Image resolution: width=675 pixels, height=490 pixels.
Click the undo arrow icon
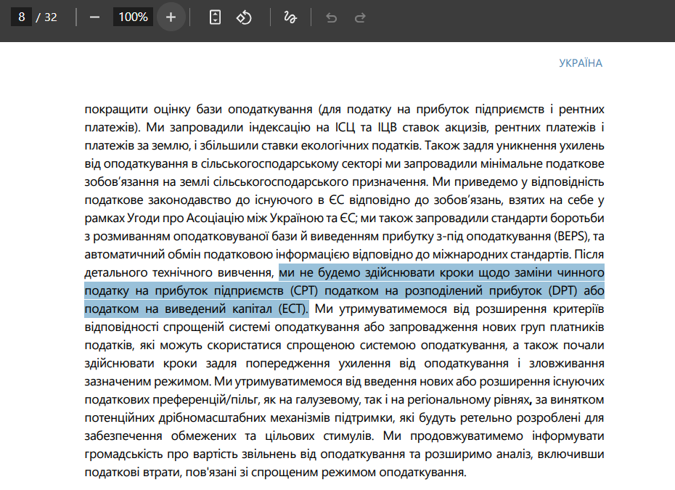pyautogui.click(x=331, y=17)
